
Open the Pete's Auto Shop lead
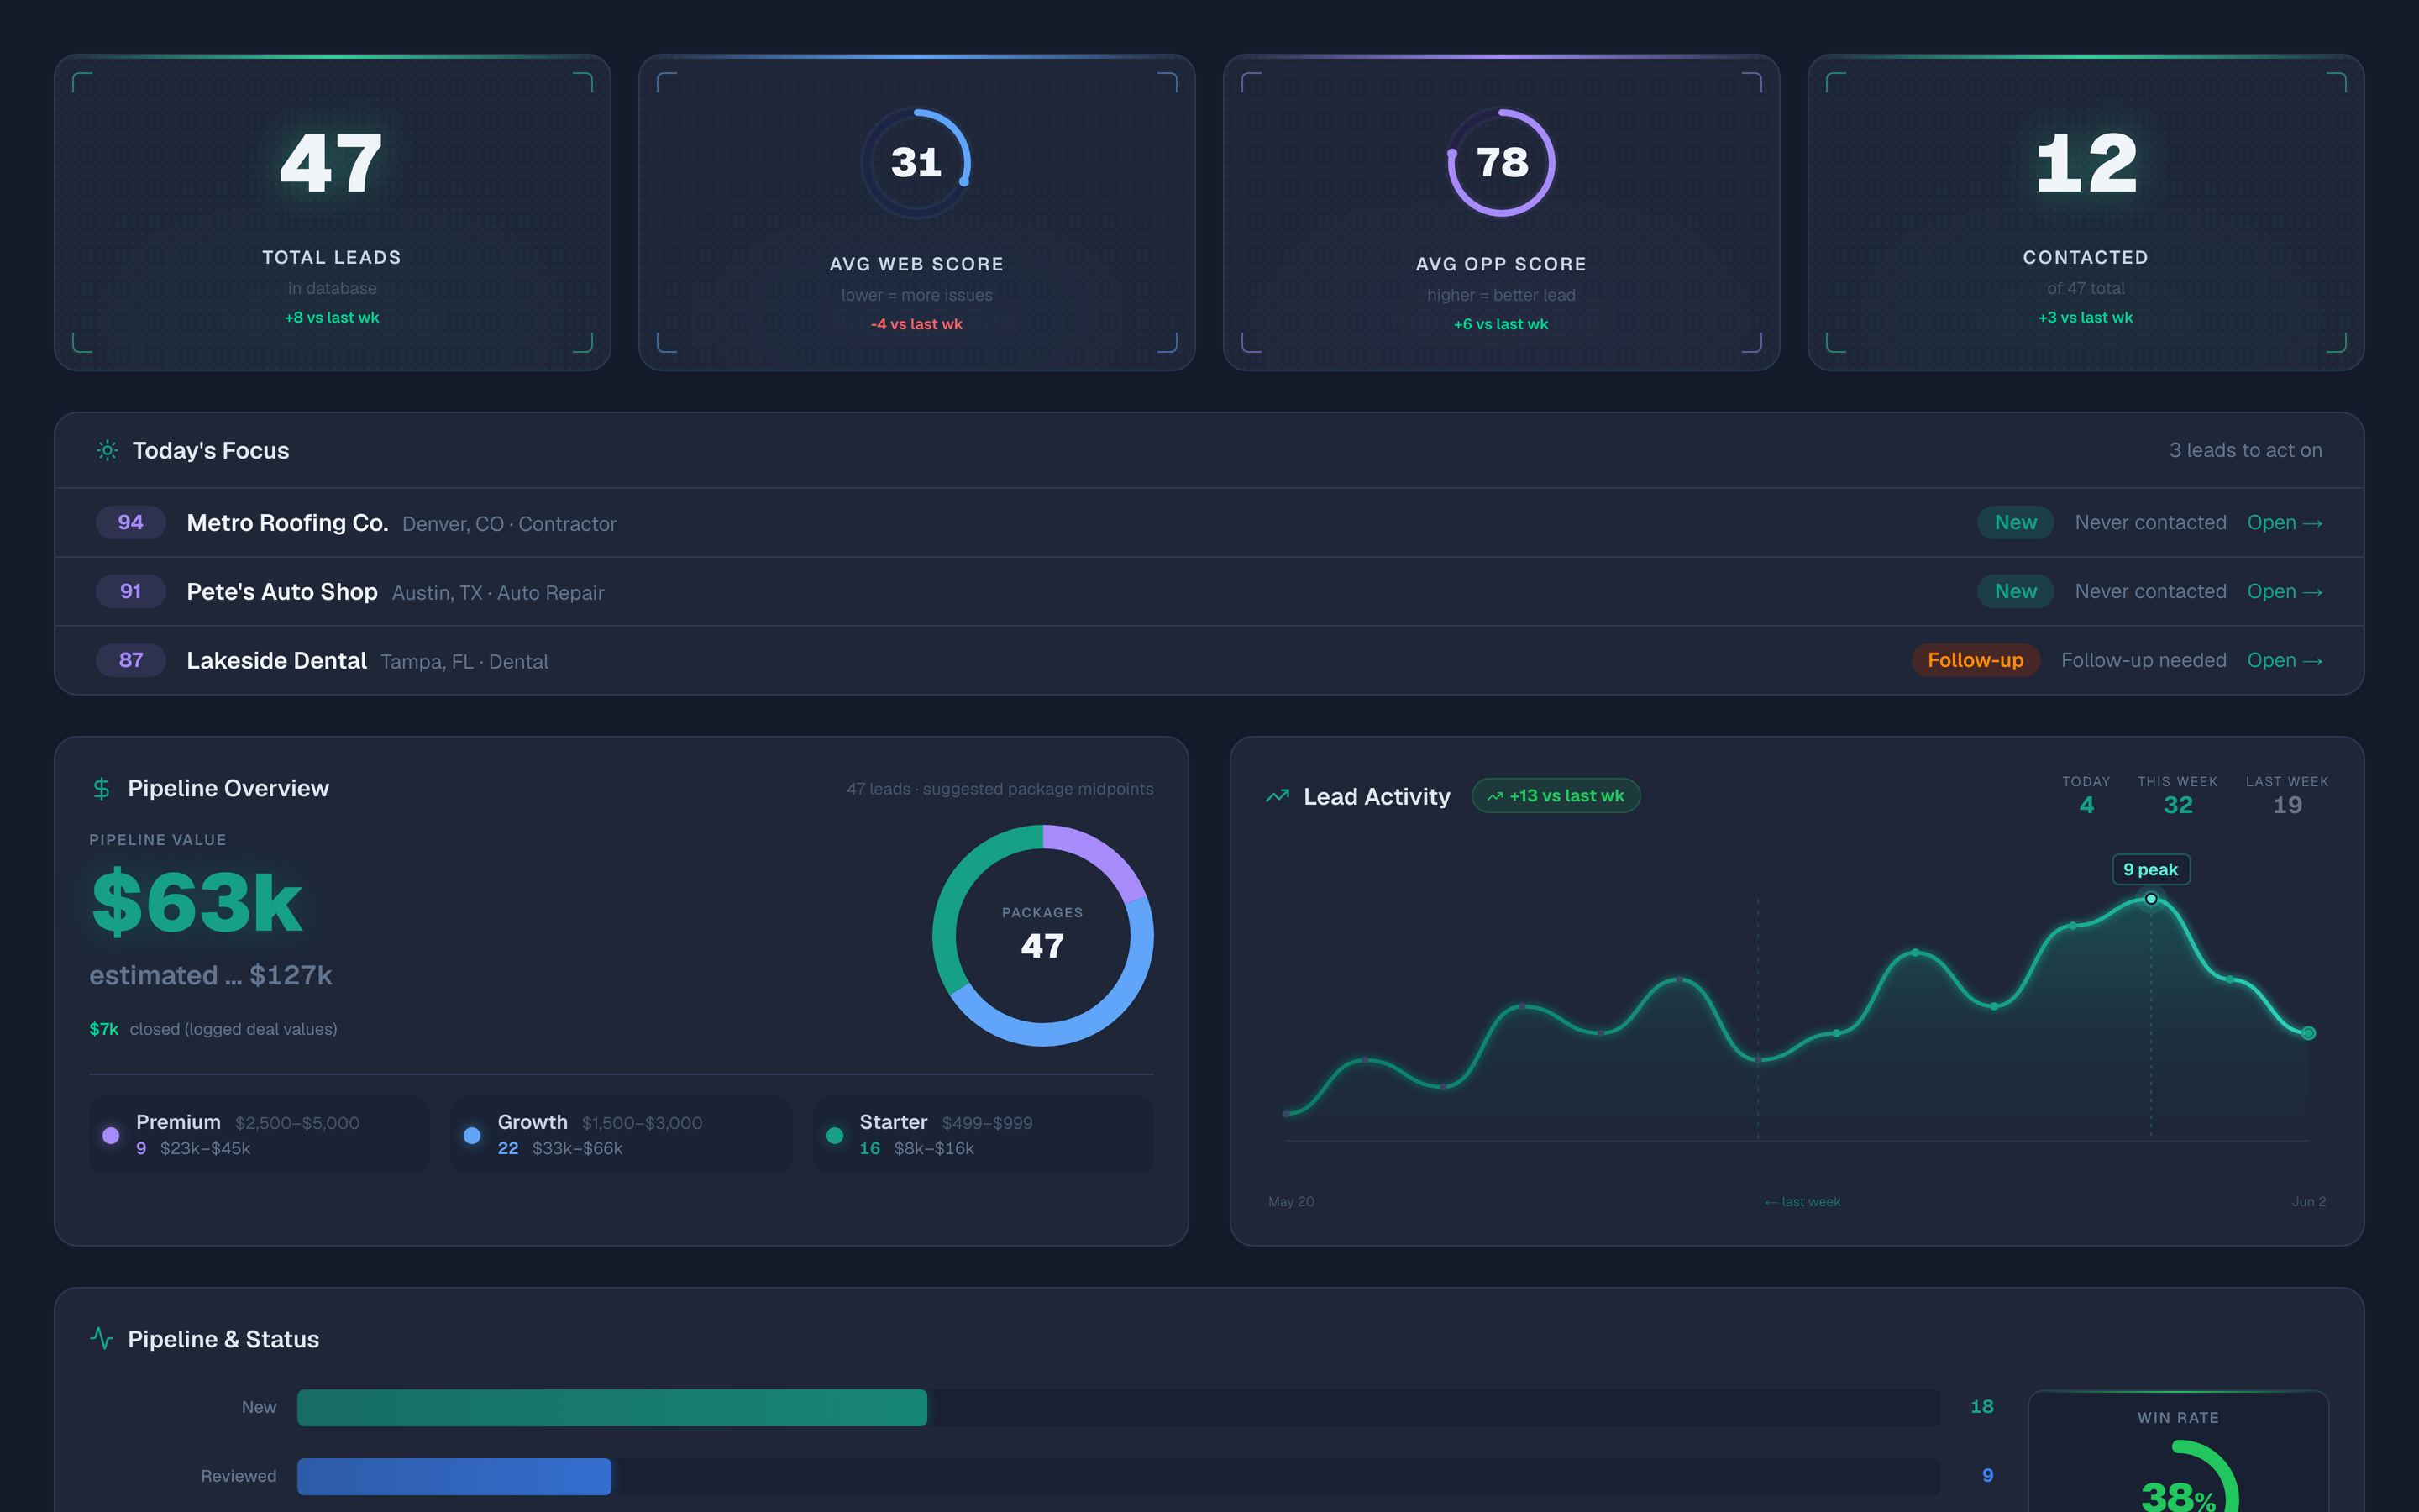pyautogui.click(x=2284, y=592)
